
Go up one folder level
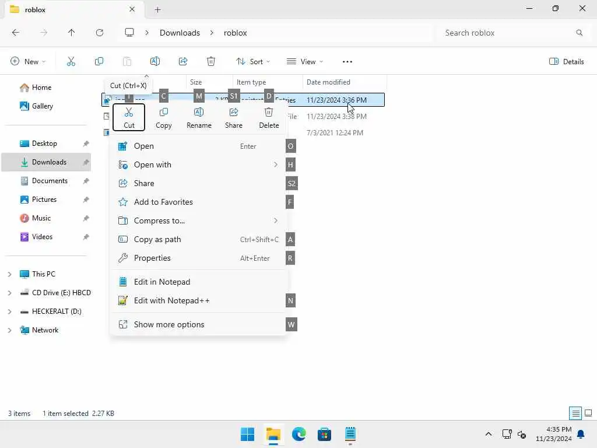[71, 33]
